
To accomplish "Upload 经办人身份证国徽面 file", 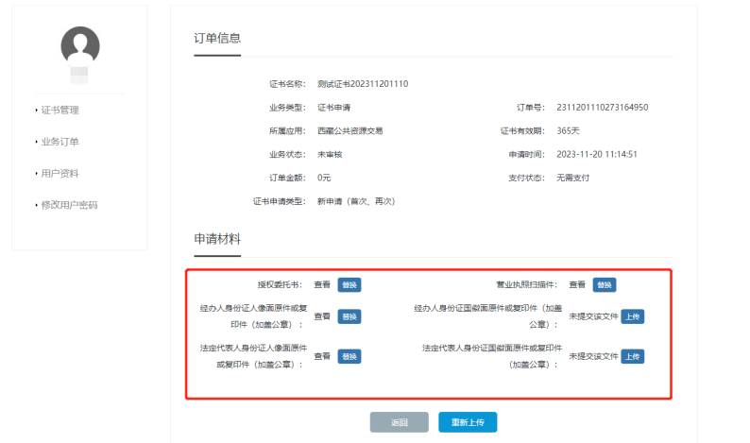I will click(632, 316).
